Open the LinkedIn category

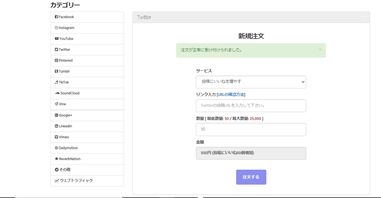[x=87, y=126]
